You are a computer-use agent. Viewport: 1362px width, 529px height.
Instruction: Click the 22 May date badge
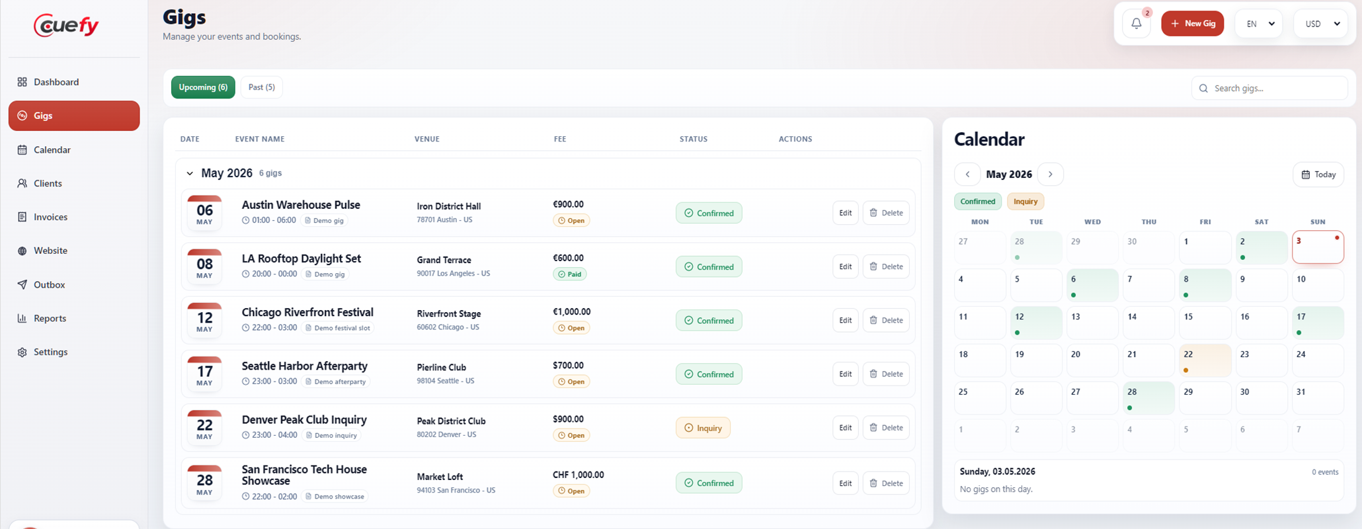[204, 427]
